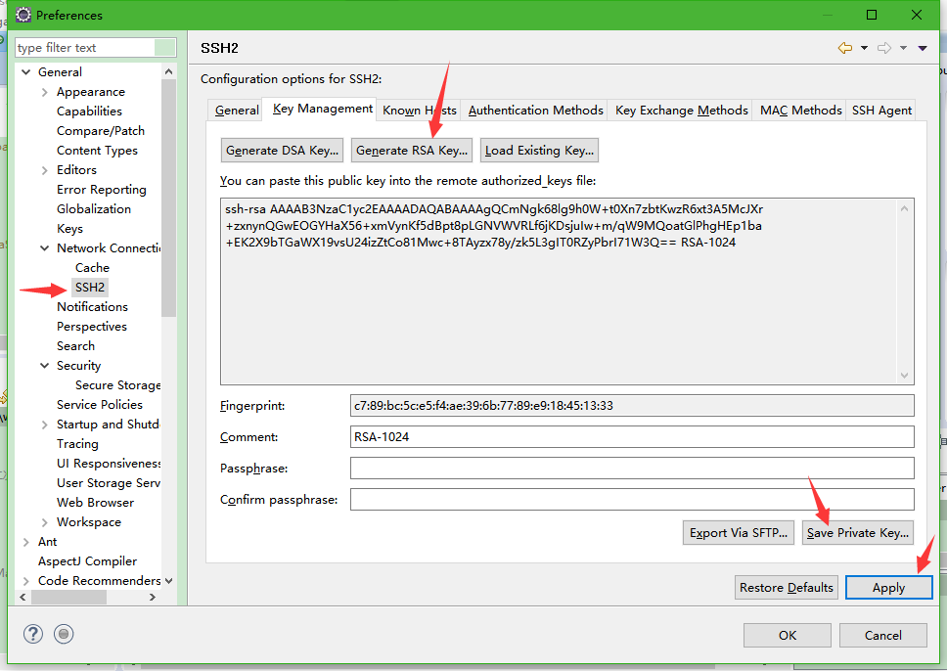Click the Passphrase input field

(632, 469)
